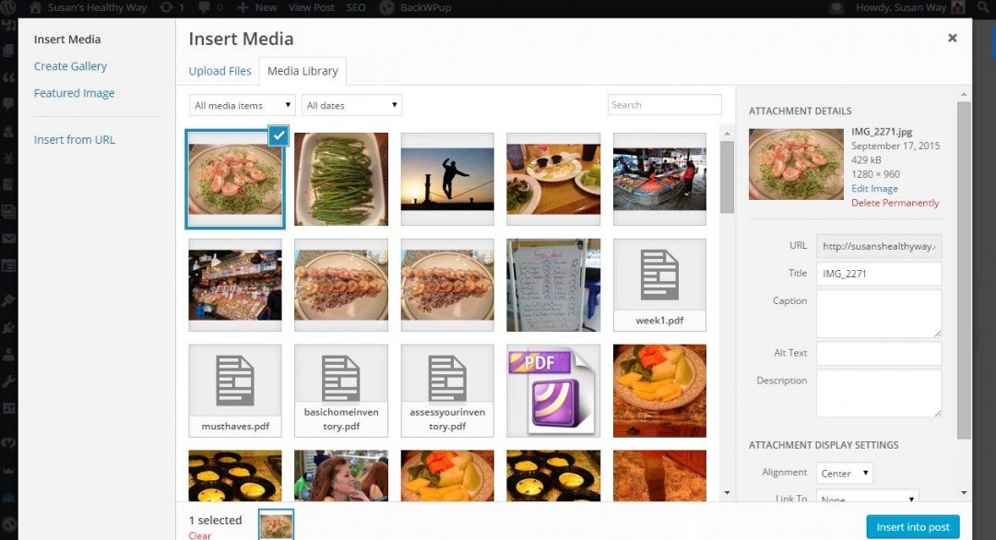Click the media grid scrollbar handle
Screen dimensions: 996x540
728,177
